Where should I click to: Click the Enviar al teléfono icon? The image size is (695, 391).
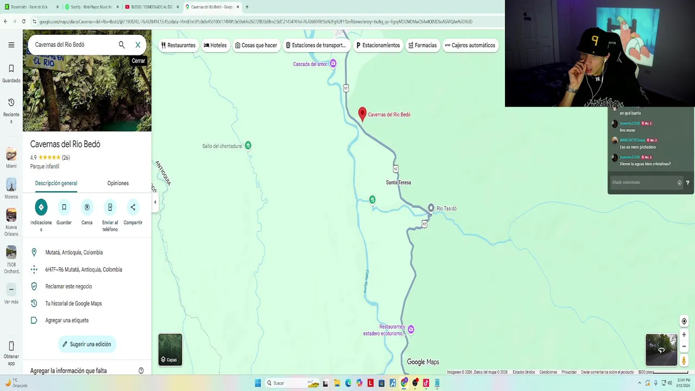coord(110,207)
